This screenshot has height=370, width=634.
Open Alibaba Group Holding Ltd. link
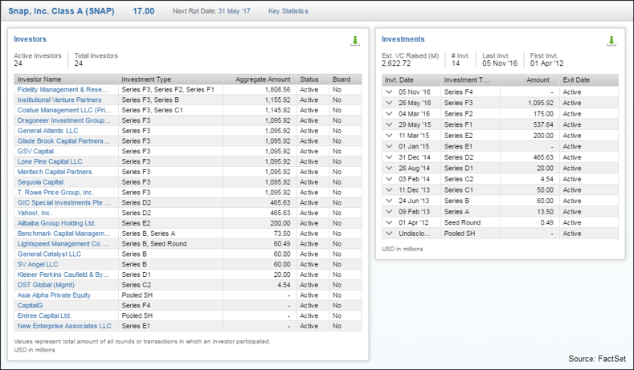pyautogui.click(x=56, y=223)
